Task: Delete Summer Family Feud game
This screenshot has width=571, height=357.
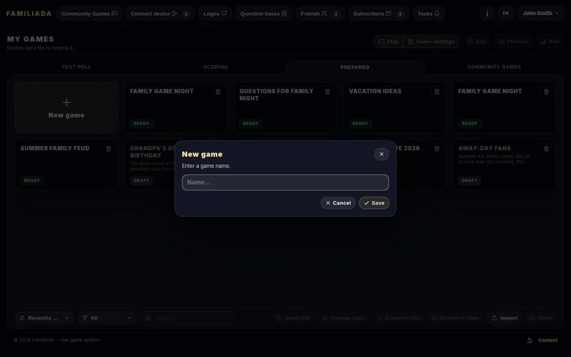Action: coord(108,149)
